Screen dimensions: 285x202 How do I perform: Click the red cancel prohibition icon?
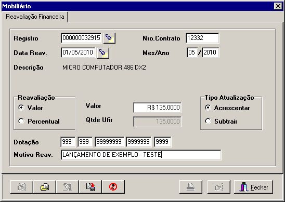pyautogui.click(x=113, y=187)
